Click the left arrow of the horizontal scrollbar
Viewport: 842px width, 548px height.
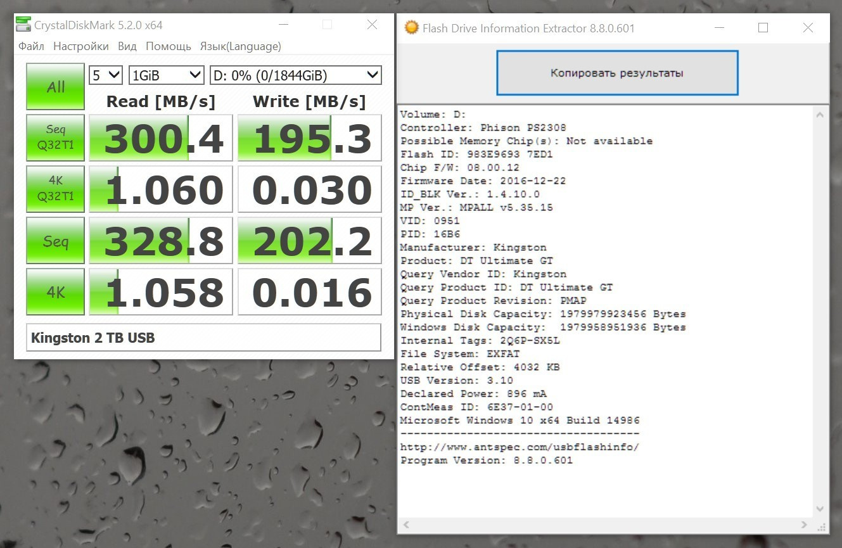(405, 525)
